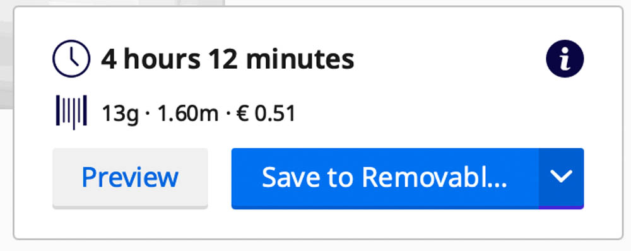Click the 1.60m filament length text
Viewport: 631px width, 251px height.
(187, 114)
